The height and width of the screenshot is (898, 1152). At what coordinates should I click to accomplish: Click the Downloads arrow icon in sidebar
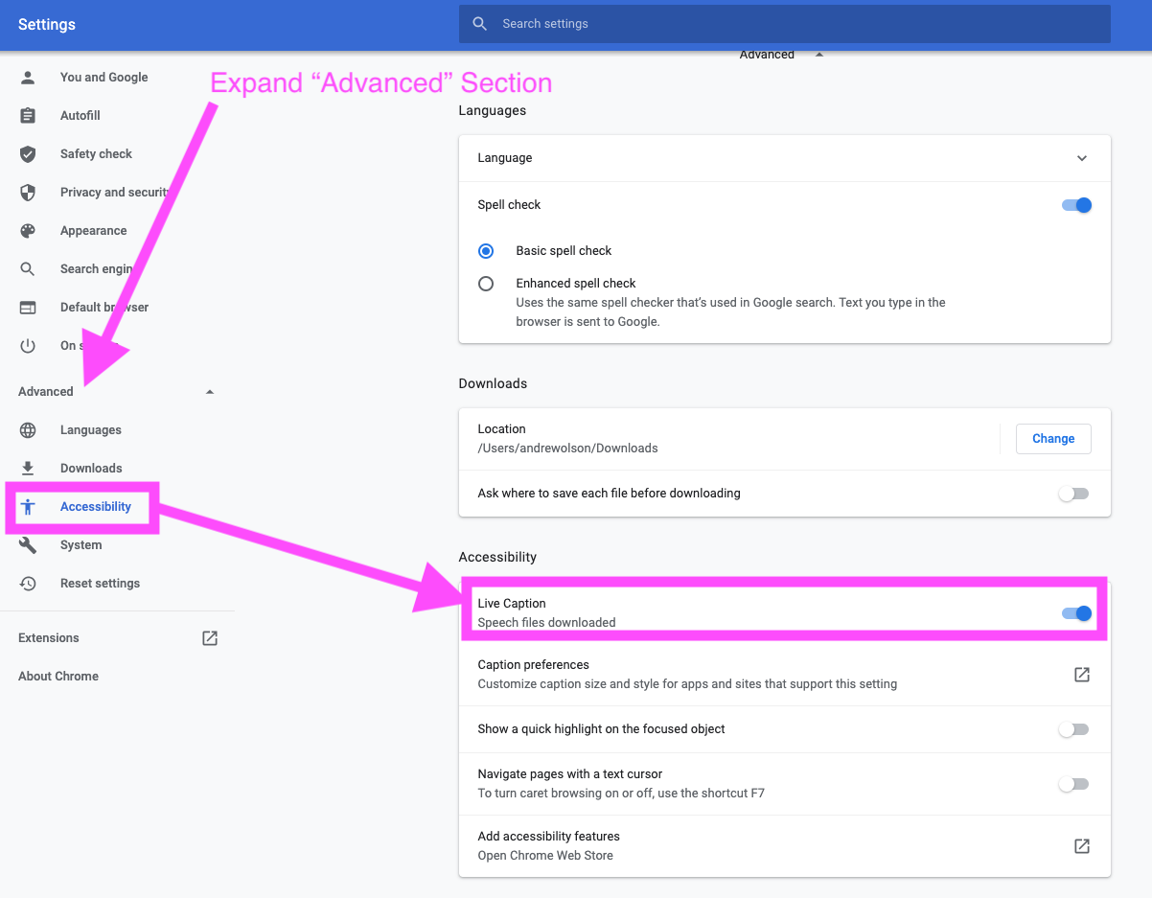click(28, 469)
